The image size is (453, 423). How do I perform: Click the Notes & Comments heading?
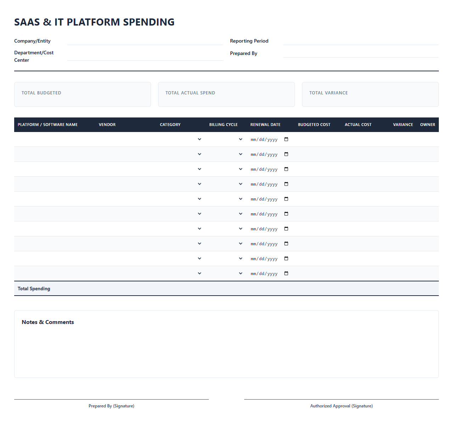(48, 322)
